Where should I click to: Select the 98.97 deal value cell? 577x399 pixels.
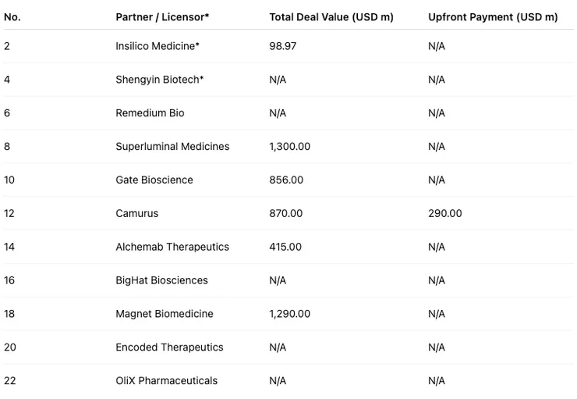283,46
